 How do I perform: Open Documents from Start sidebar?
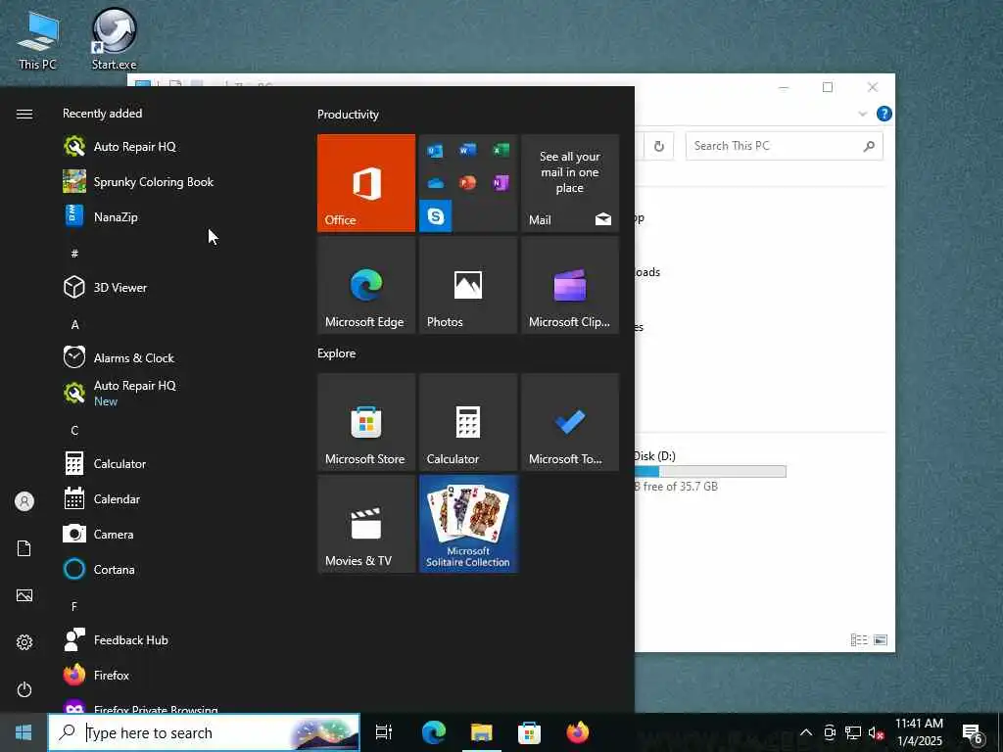24,548
